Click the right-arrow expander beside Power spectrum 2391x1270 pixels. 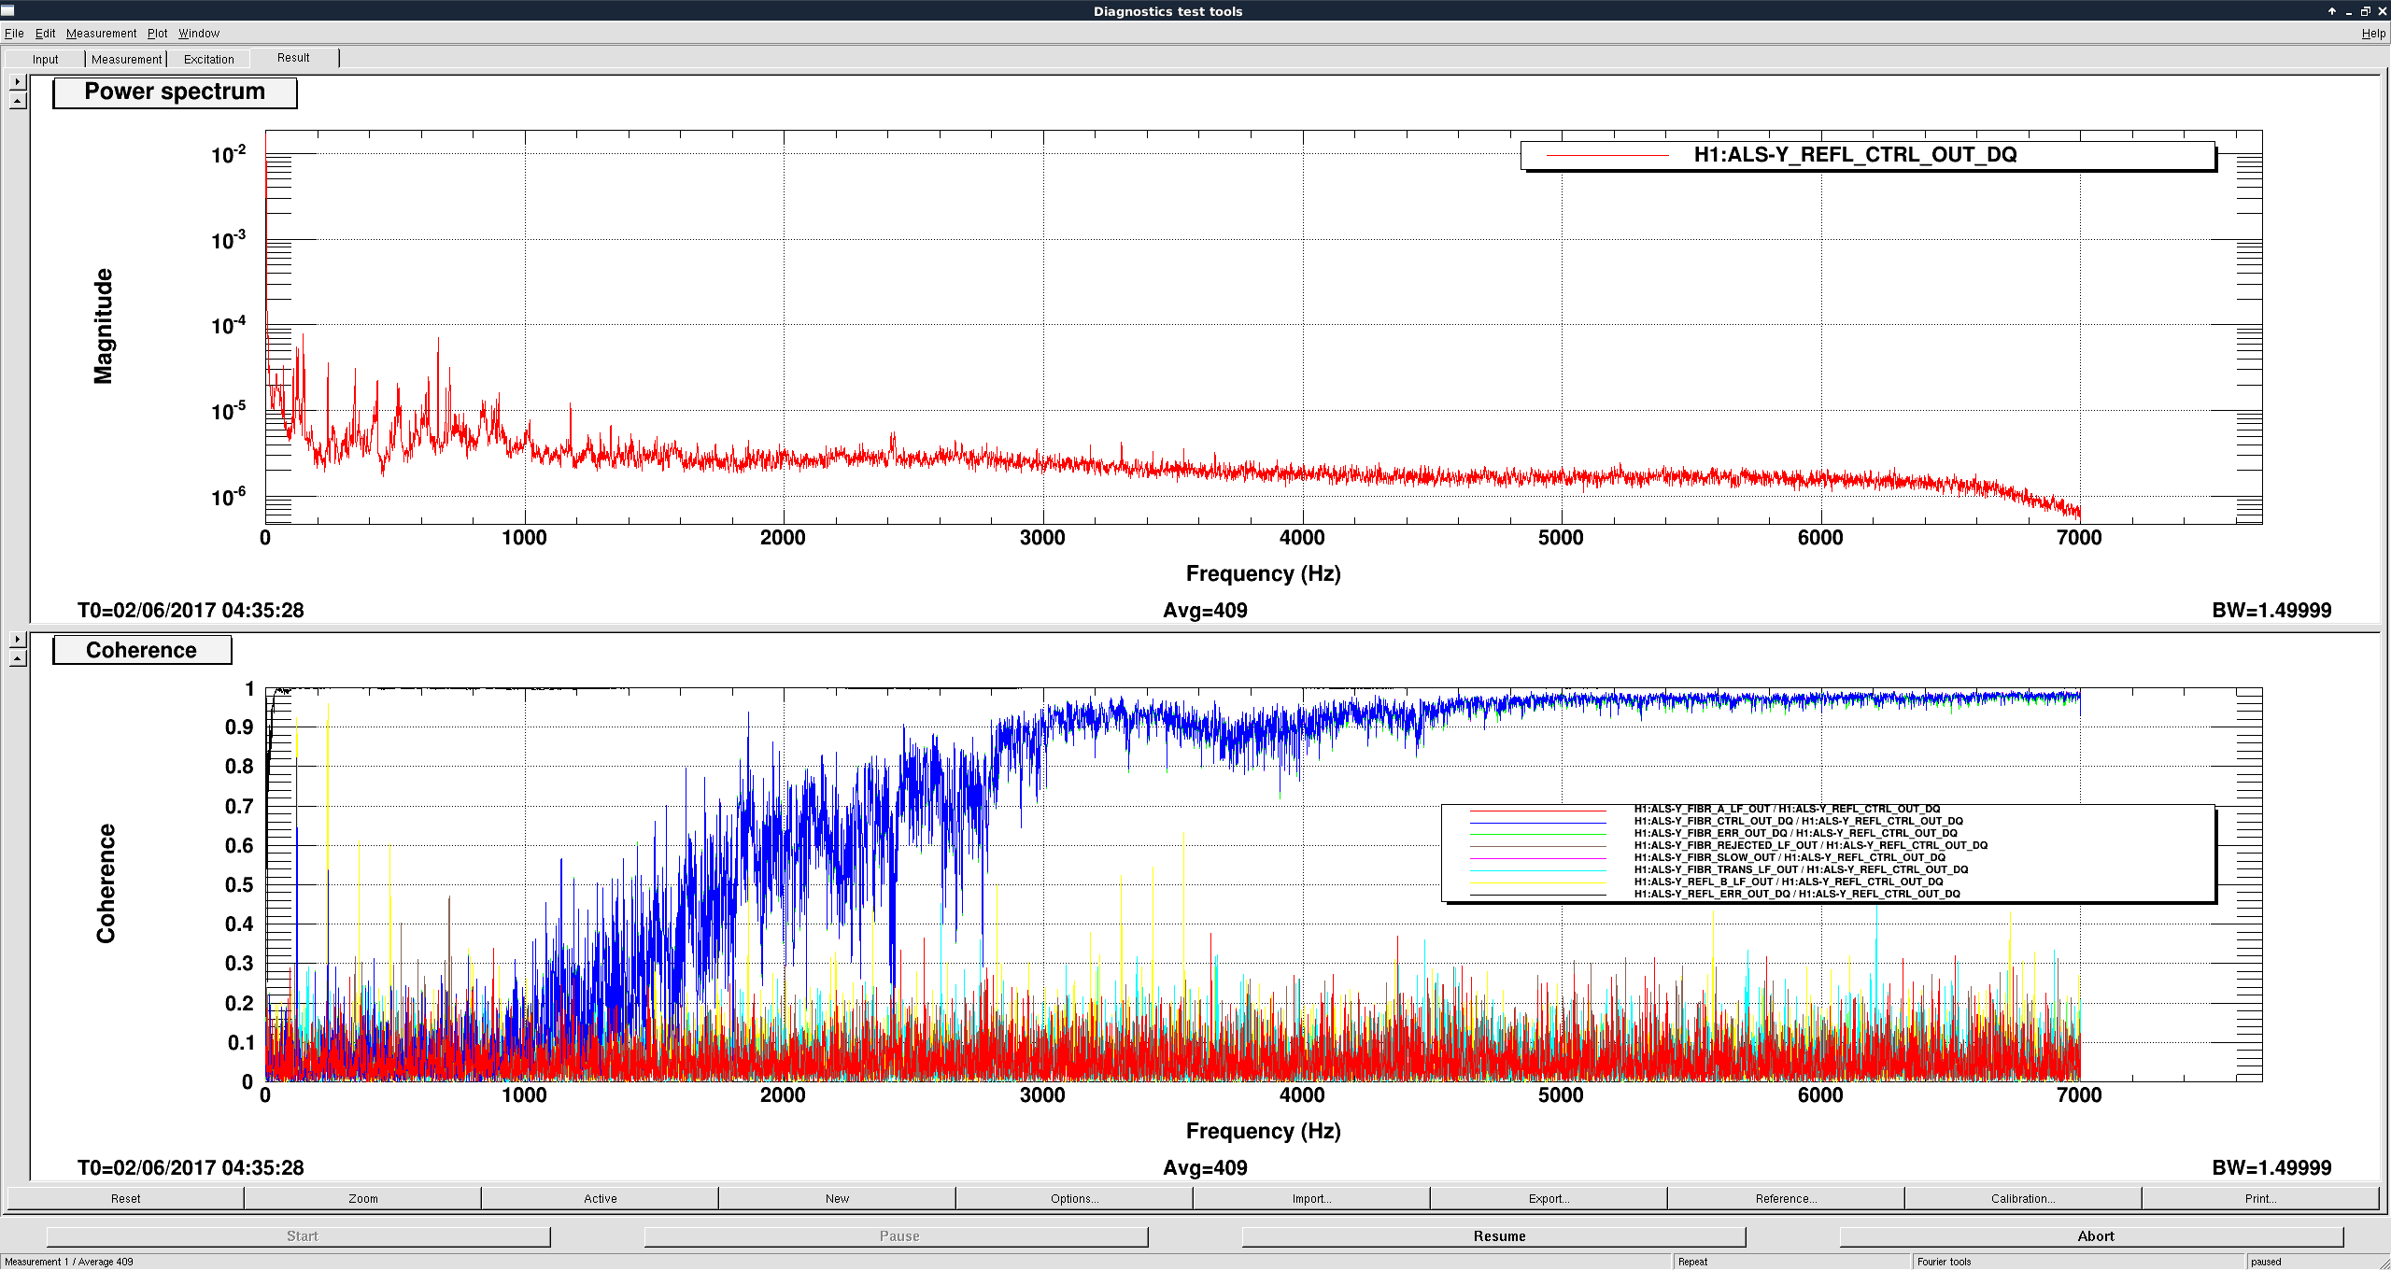(x=18, y=82)
